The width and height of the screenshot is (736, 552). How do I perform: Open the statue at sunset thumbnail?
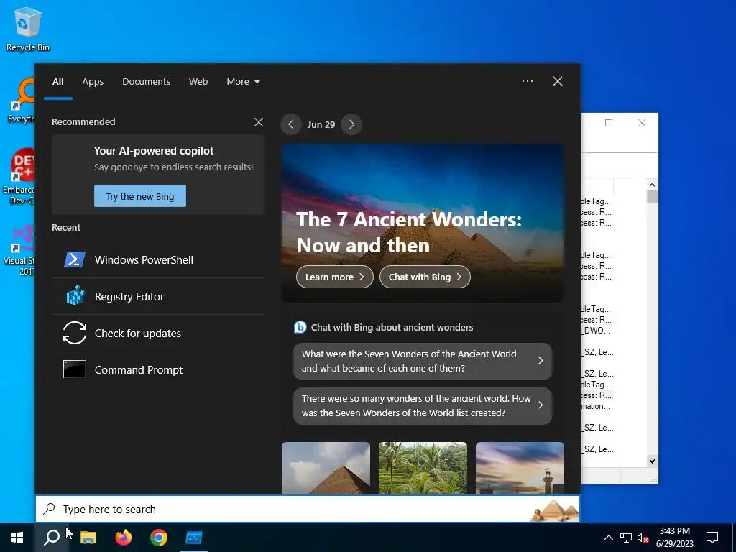(x=520, y=468)
